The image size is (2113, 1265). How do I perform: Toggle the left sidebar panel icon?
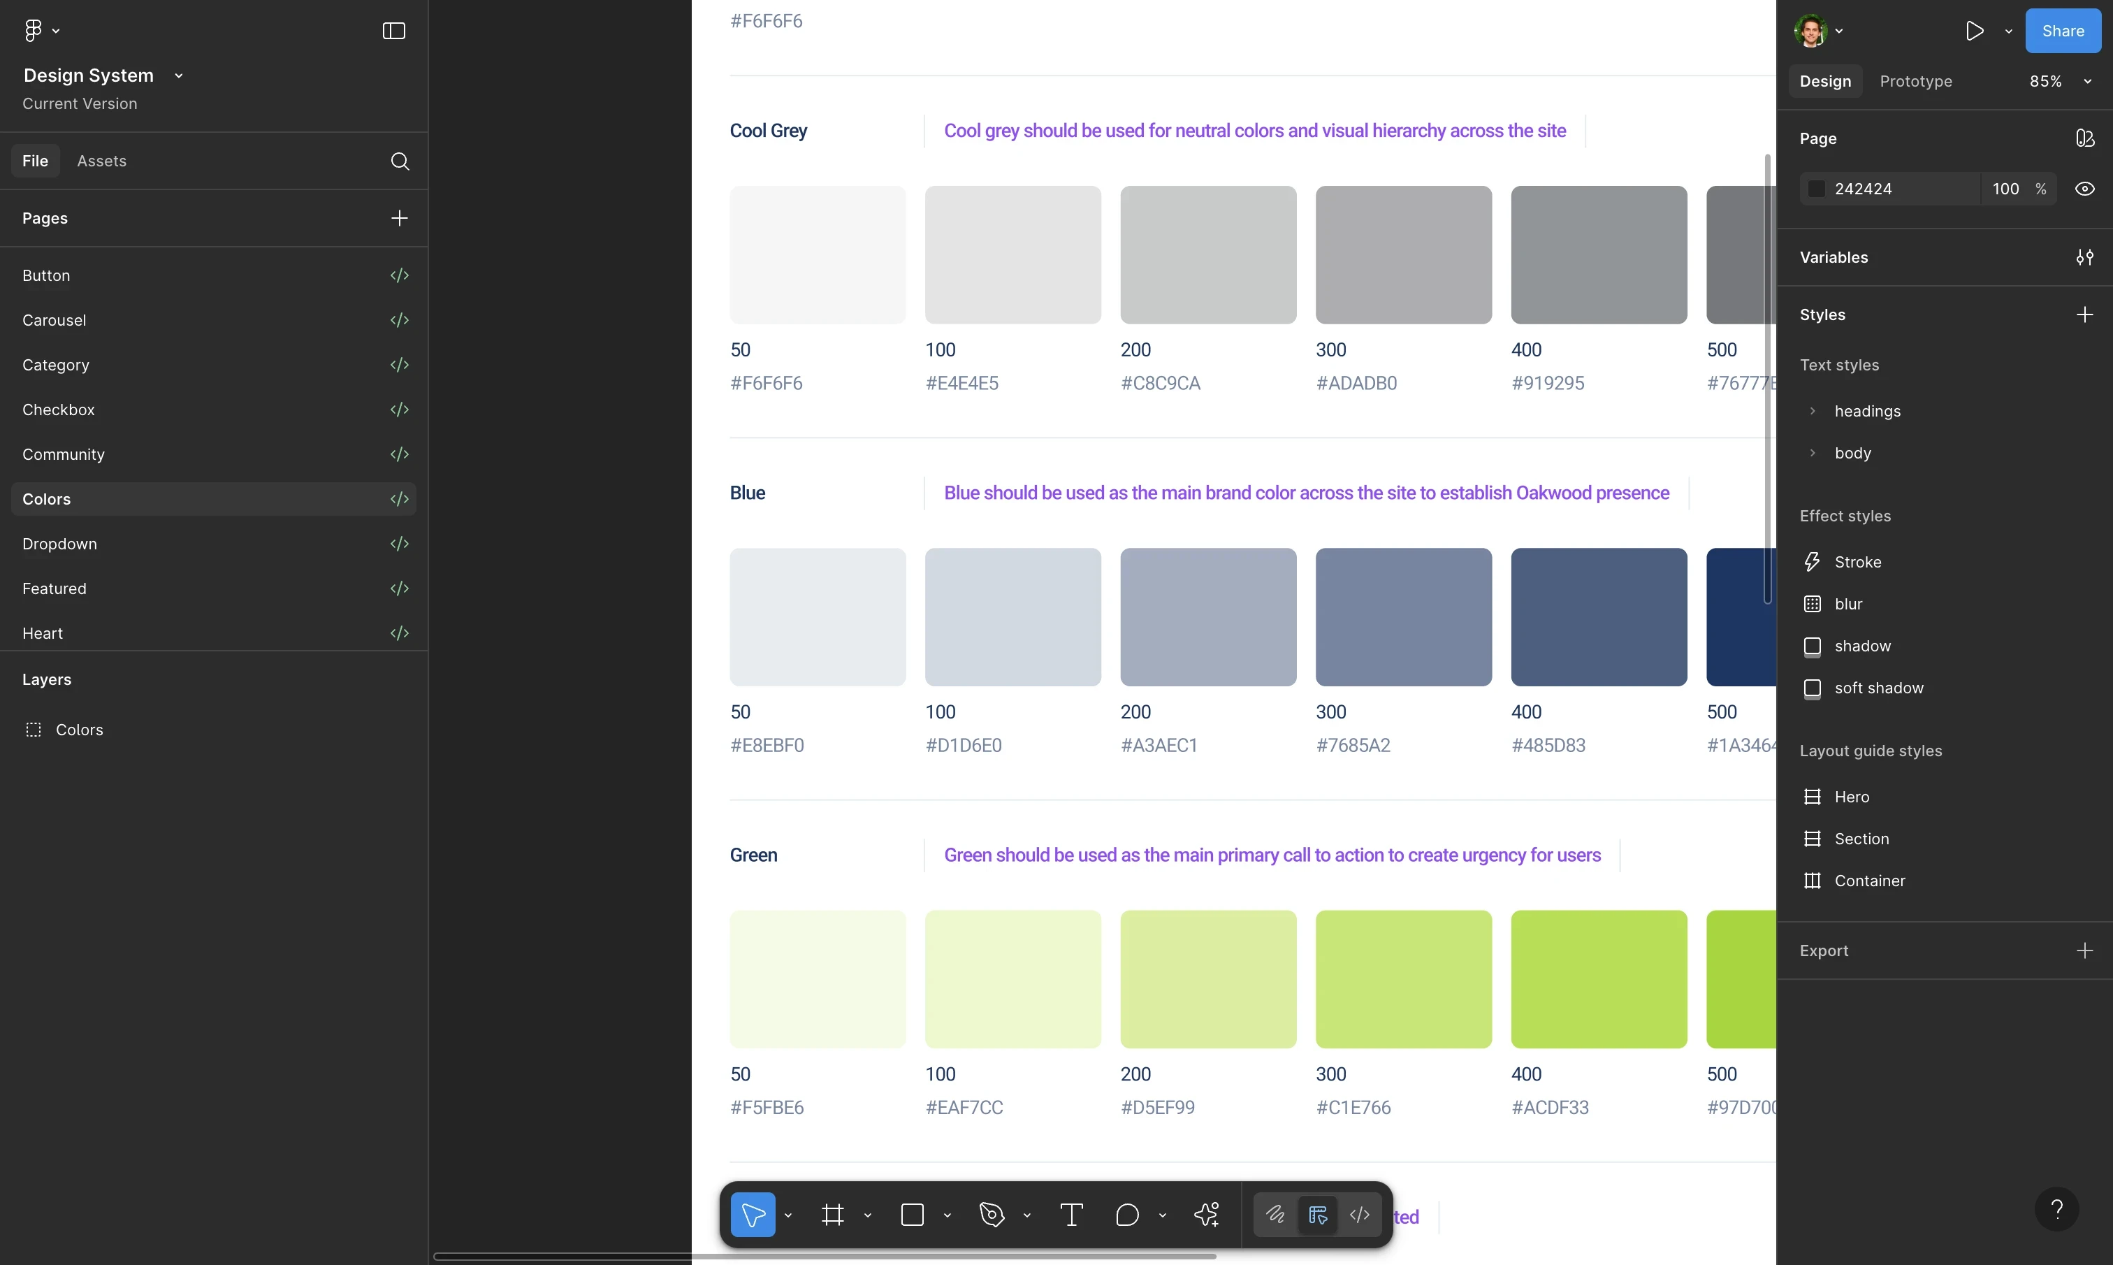(393, 31)
